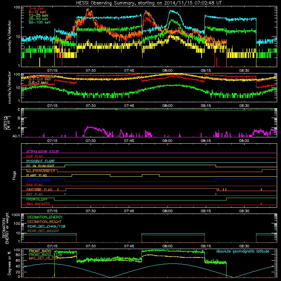The image size is (281, 281).
Task: Click the DECIMATION ENERGY or weight axis title
Action: (5, 228)
